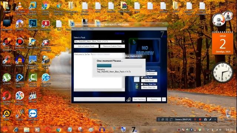
Task: Click the X exit button beside Restore
Action: coord(164,99)
